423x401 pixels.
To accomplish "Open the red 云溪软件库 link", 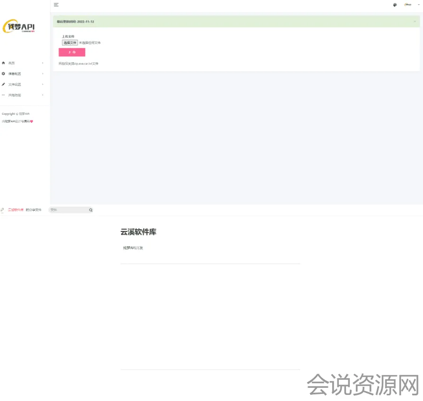I will (16, 210).
